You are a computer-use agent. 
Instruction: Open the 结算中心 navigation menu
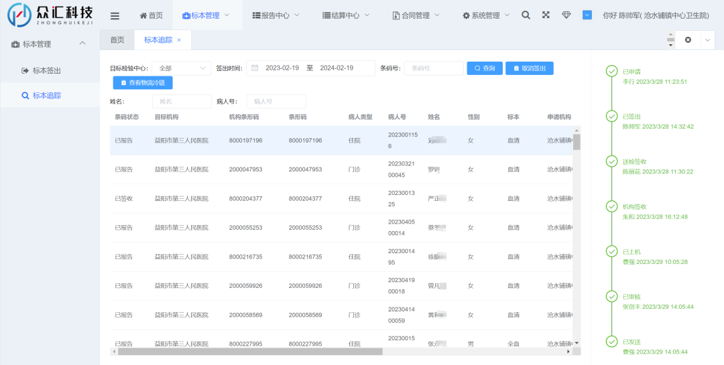click(x=346, y=15)
